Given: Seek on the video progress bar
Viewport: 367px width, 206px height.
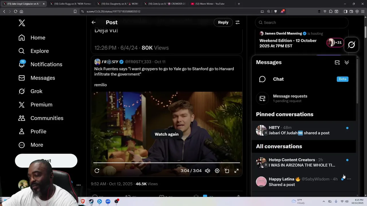Looking at the screenshot, I should (x=167, y=163).
